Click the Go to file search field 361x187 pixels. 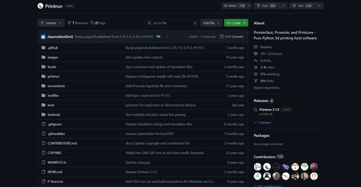click(x=172, y=23)
